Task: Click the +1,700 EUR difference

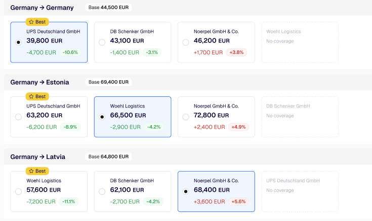Action: pos(209,52)
